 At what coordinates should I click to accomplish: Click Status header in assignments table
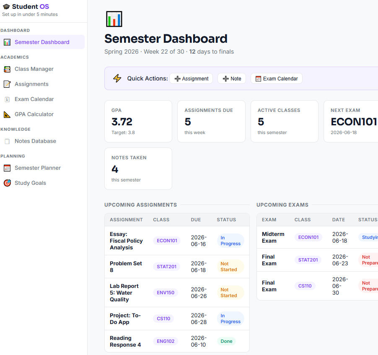[x=226, y=220]
